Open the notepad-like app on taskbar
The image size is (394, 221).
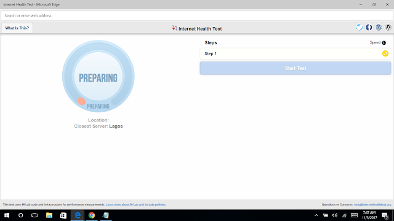(x=106, y=215)
